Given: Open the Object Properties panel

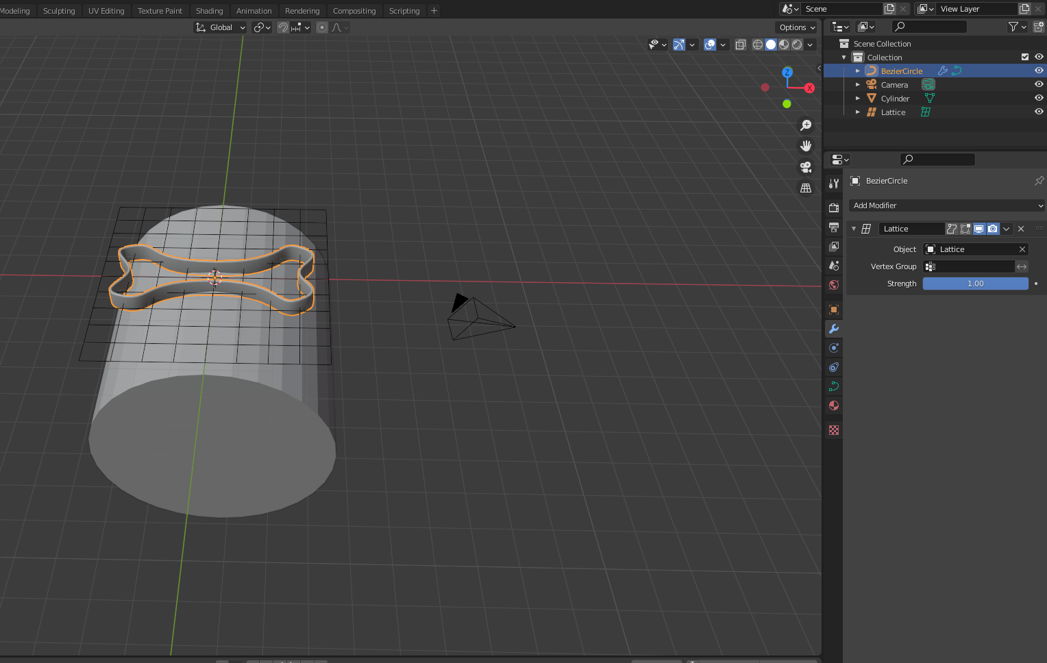Looking at the screenshot, I should [833, 310].
